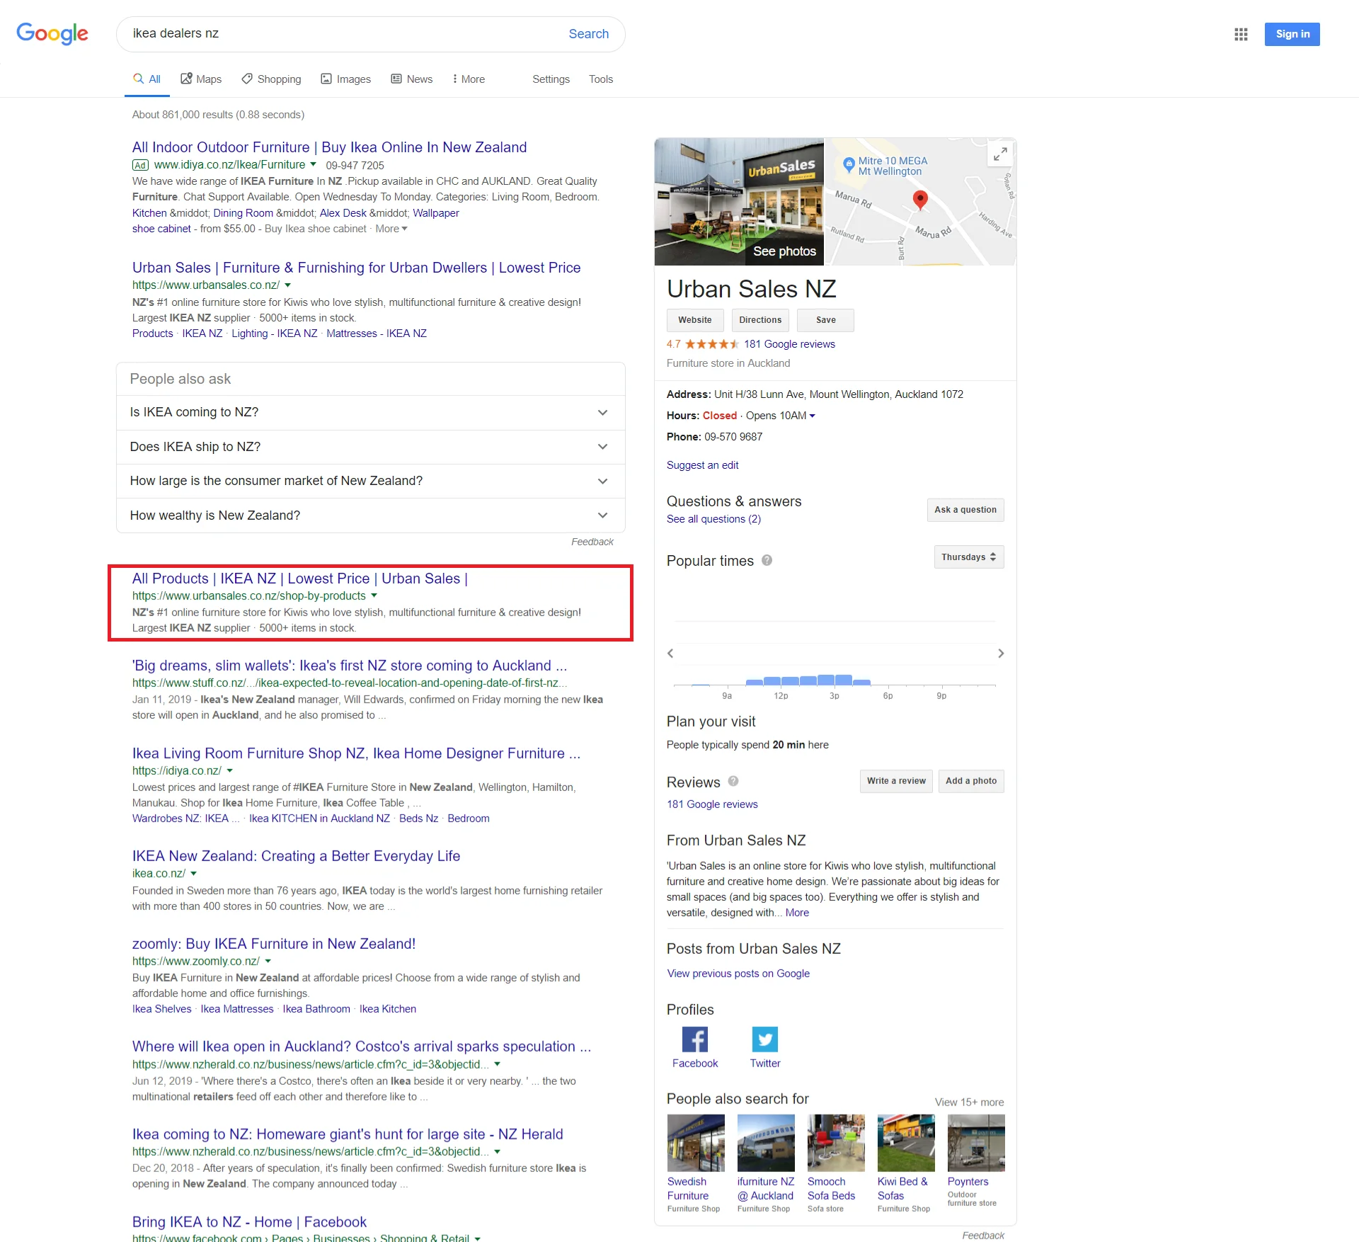The width and height of the screenshot is (1359, 1242).
Task: Expand More dropdown in idiya ad
Action: click(391, 229)
